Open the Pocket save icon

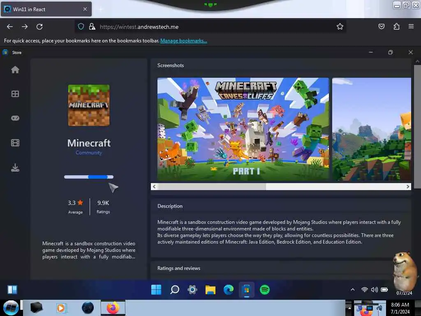click(x=381, y=26)
